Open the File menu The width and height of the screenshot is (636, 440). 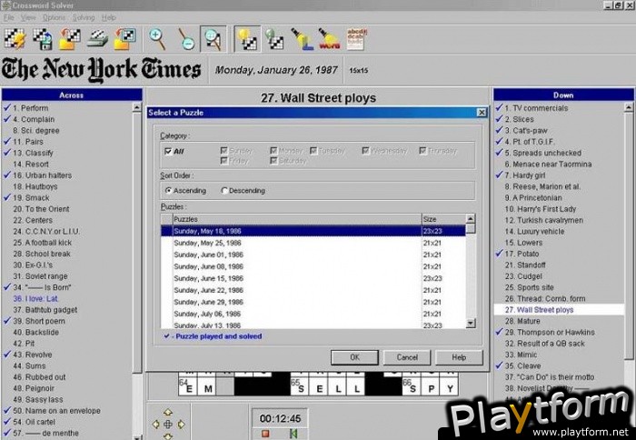[8, 17]
